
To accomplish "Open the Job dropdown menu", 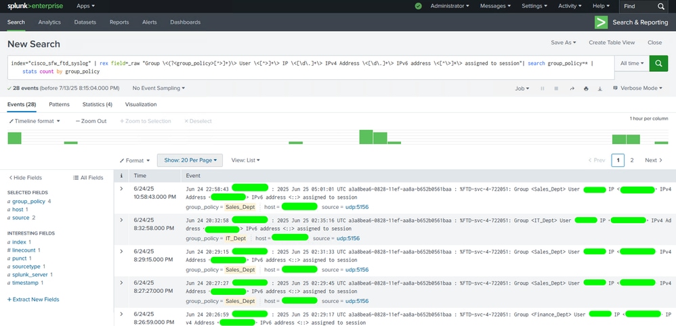I will click(522, 89).
